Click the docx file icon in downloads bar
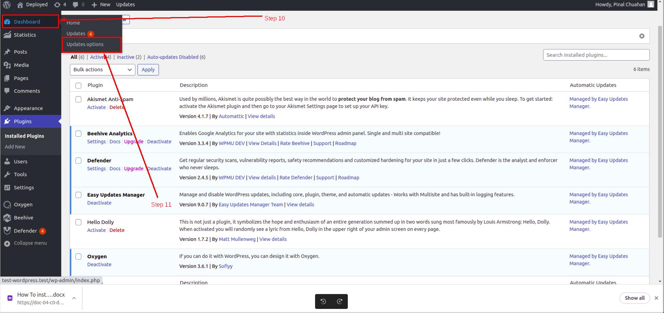Viewport: 664px width, 313px height. [10, 298]
